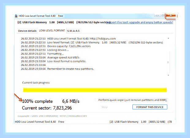Click the '100% complete' status text

point(37,101)
